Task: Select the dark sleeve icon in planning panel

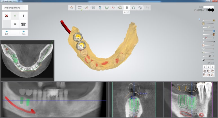Action: 23,24
